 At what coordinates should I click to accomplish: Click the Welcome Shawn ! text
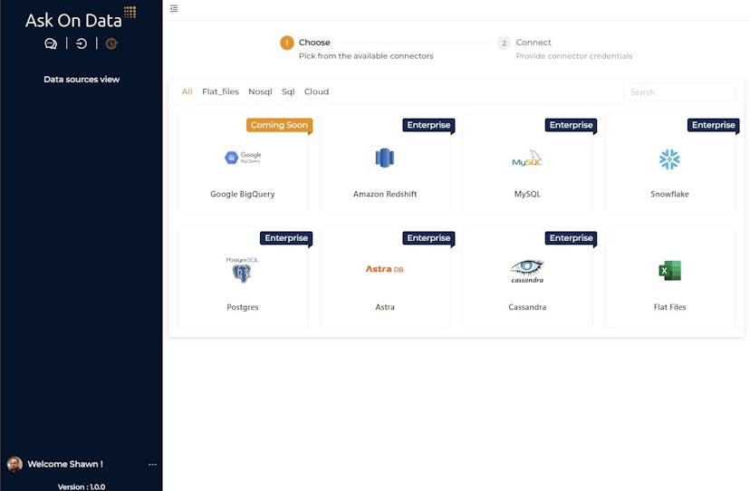point(65,464)
